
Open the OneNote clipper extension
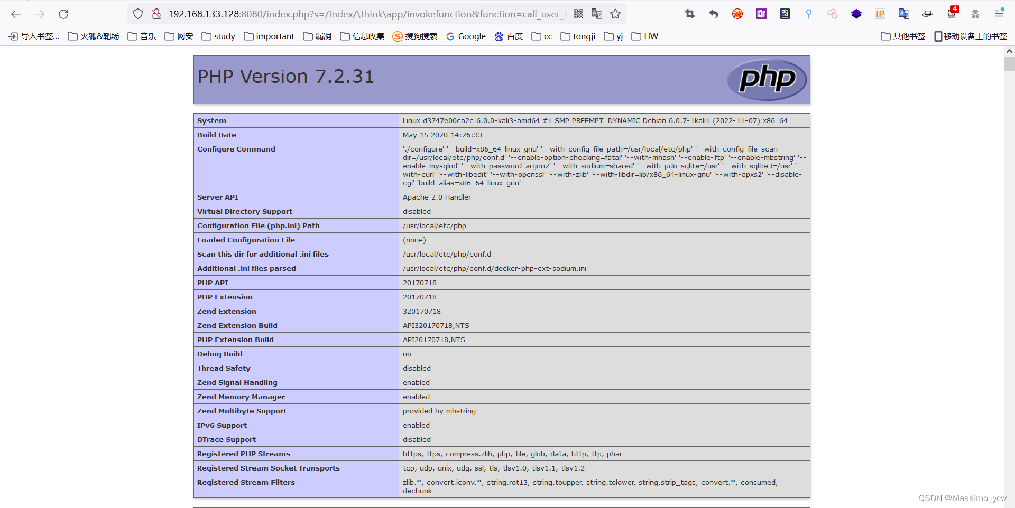(x=761, y=14)
